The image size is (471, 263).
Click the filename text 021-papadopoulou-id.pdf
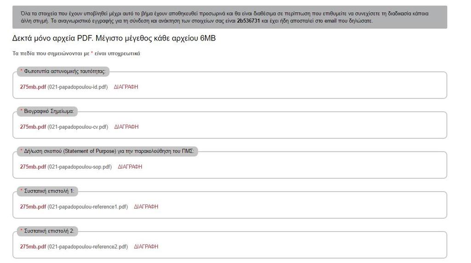coord(77,87)
